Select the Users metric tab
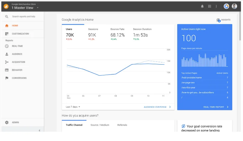The width and height of the screenshot is (243, 141). pyautogui.click(x=73, y=34)
